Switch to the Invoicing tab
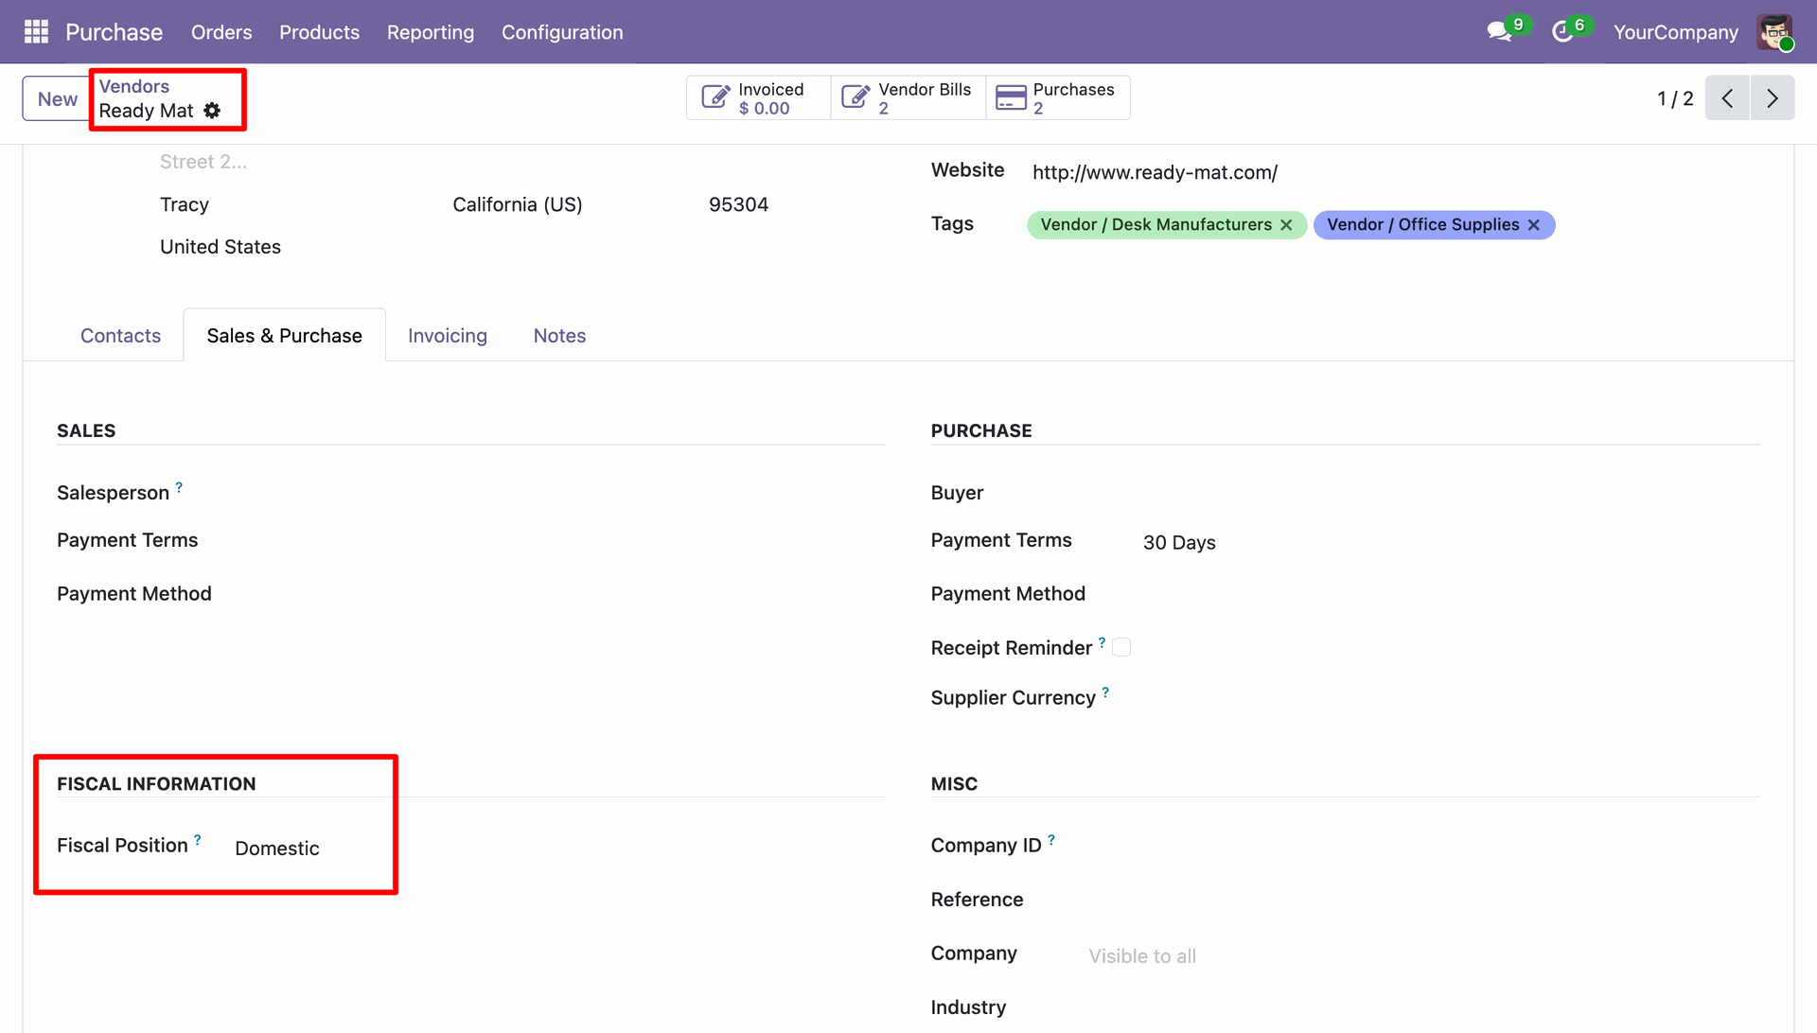 [448, 336]
